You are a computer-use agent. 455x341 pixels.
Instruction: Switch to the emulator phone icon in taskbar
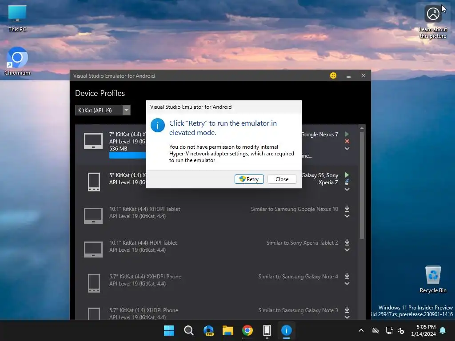pyautogui.click(x=267, y=330)
